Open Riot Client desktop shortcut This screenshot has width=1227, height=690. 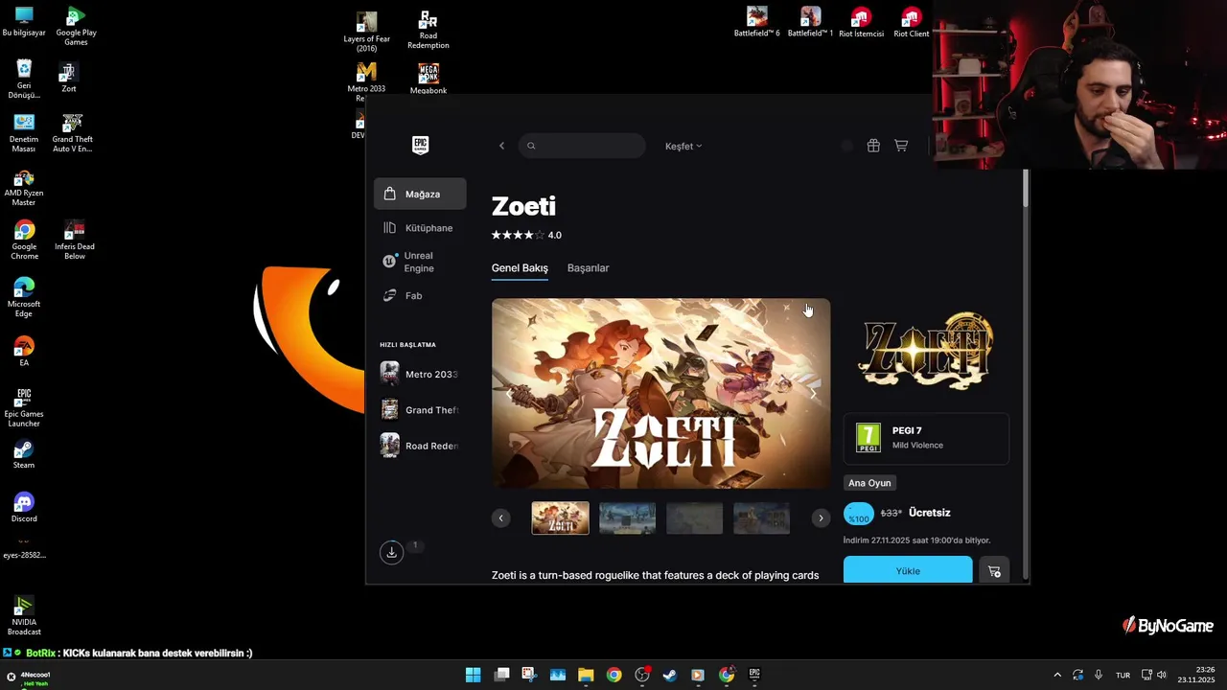(x=911, y=22)
